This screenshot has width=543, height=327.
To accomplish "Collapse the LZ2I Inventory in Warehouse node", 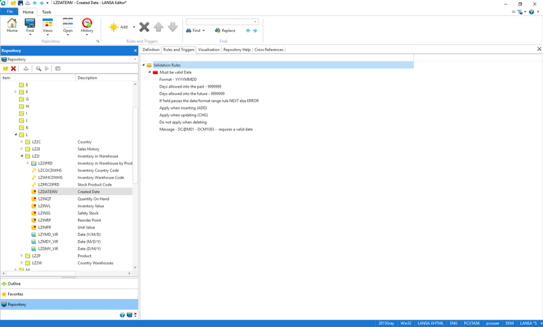I will point(22,156).
